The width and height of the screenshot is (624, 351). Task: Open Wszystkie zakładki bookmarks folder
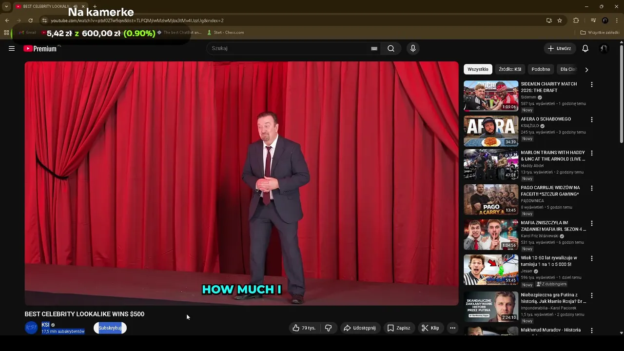pos(600,33)
